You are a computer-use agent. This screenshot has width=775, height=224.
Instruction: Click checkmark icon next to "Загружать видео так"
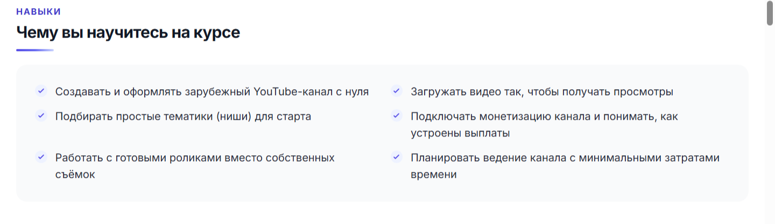click(x=396, y=91)
